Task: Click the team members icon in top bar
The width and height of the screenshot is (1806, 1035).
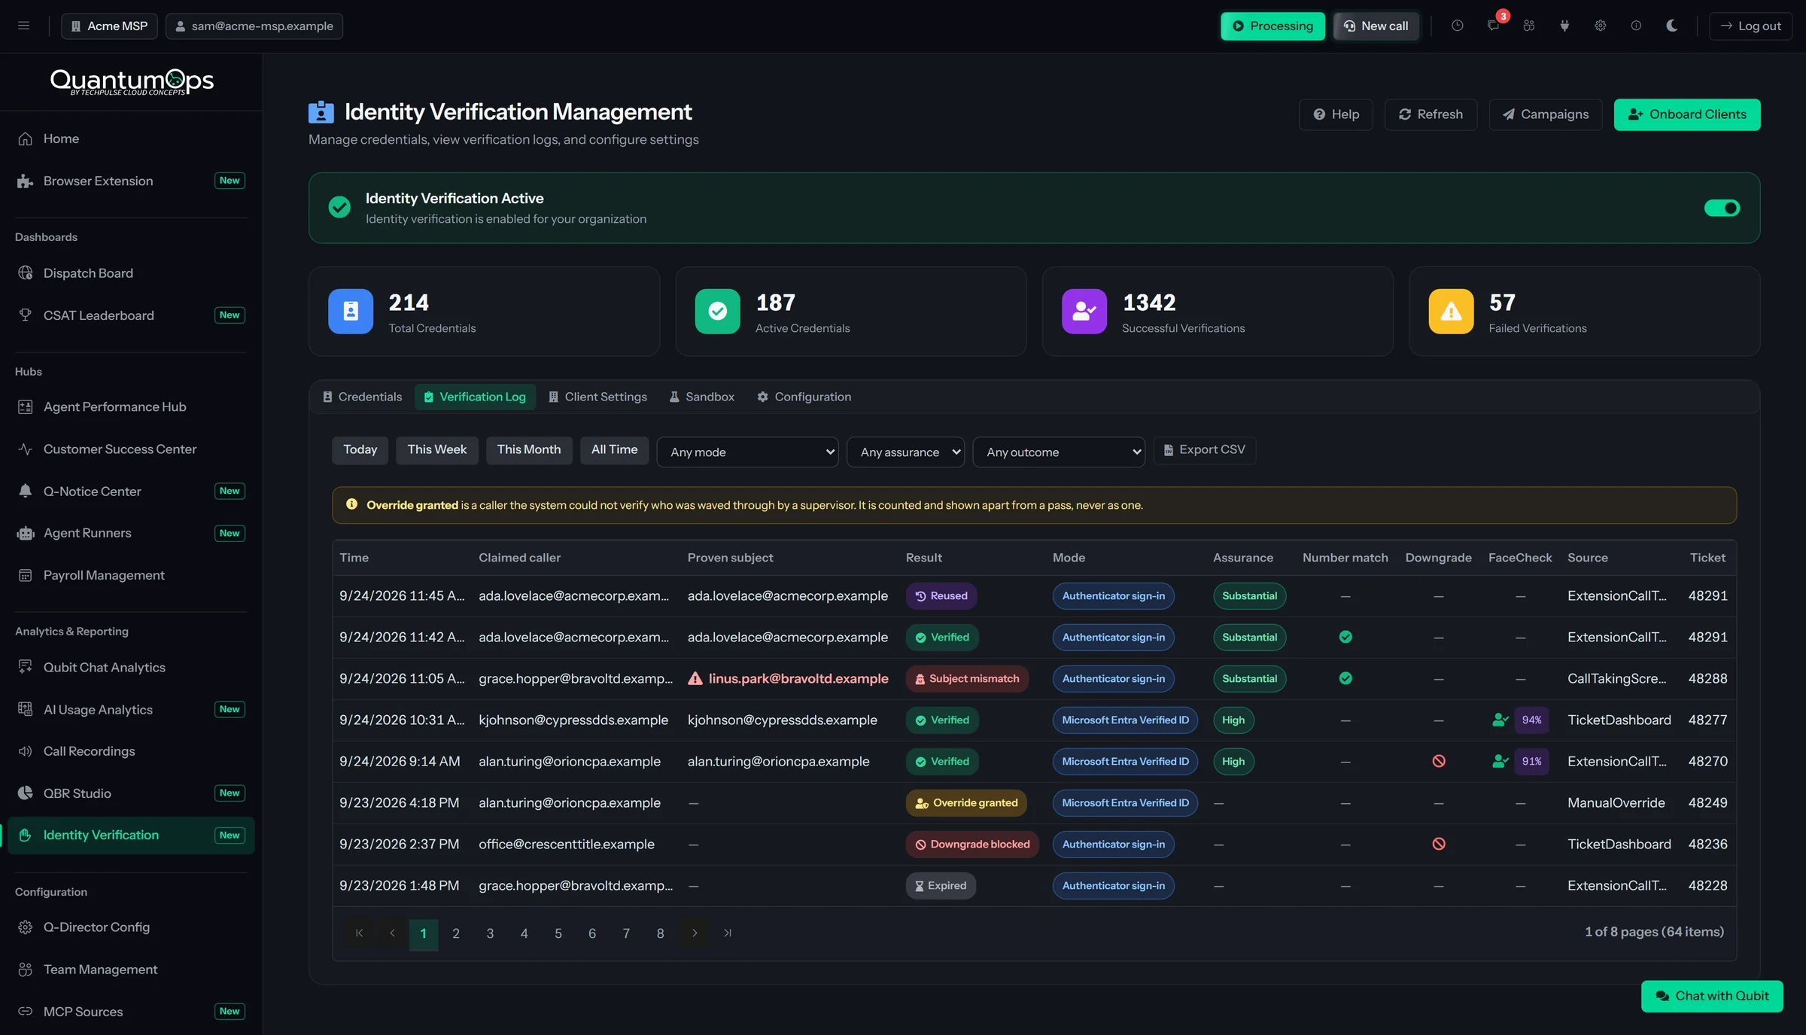Action: [1529, 26]
